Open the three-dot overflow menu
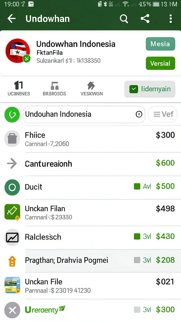Viewport: 181px width, 322px height. coord(171,19)
